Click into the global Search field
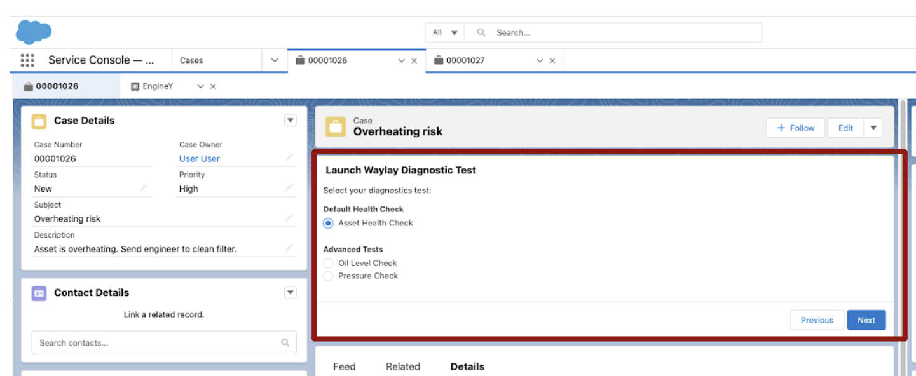The image size is (916, 376). 613,32
